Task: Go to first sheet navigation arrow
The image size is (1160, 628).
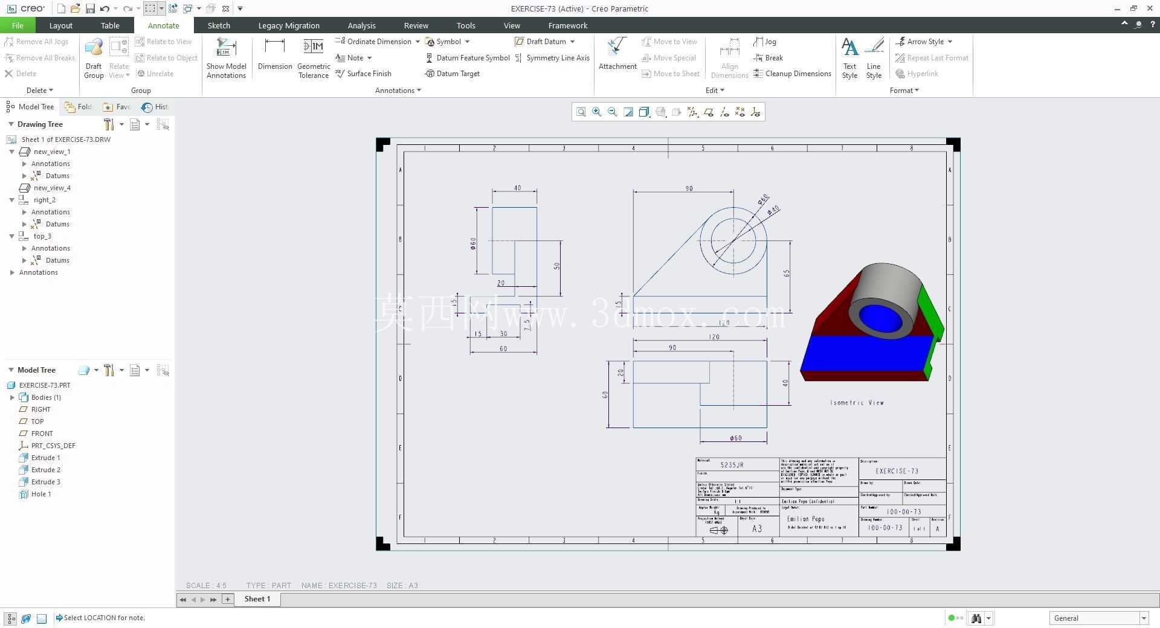Action: pyautogui.click(x=182, y=600)
